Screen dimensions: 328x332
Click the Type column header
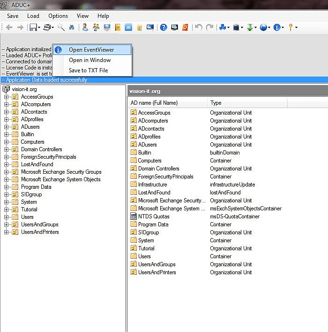pyautogui.click(x=247, y=103)
